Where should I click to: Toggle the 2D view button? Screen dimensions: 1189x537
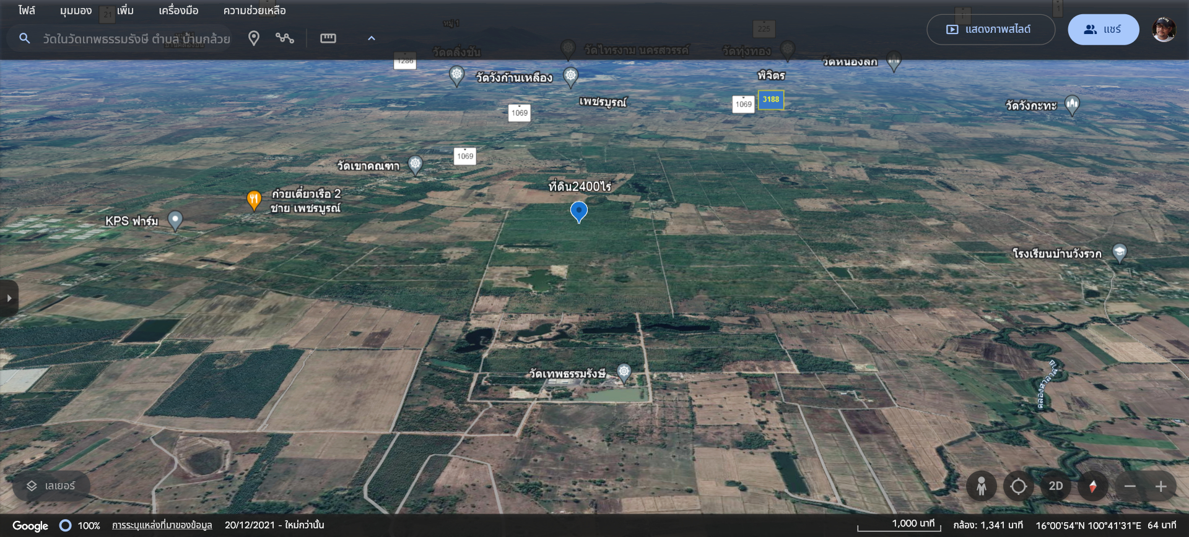[x=1056, y=486]
